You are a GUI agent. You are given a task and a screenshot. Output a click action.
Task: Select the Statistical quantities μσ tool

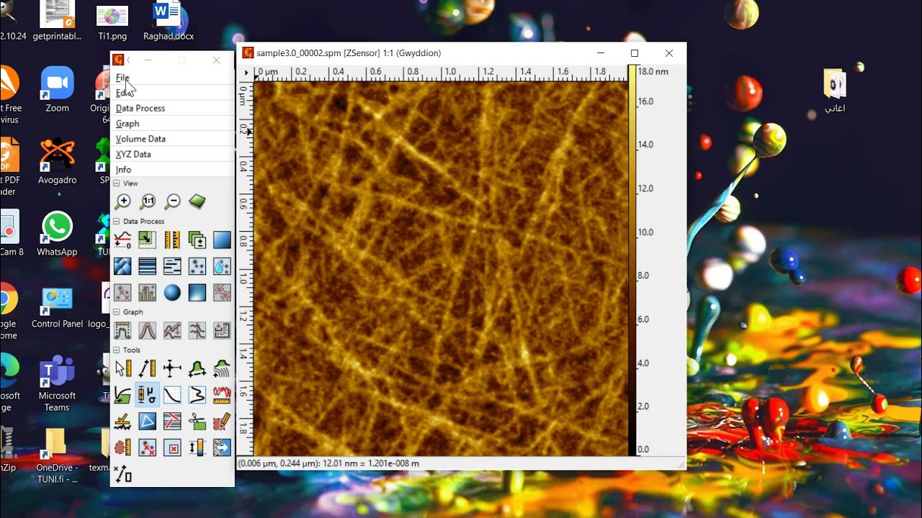click(x=148, y=394)
